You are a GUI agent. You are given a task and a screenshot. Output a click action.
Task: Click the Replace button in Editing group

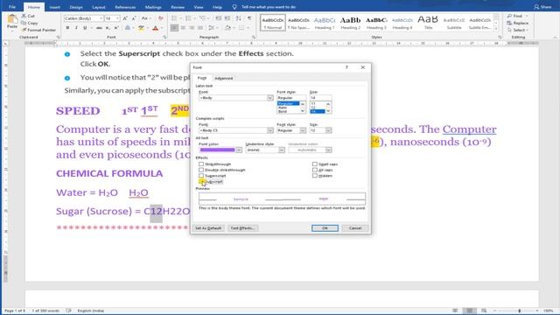[517, 24]
